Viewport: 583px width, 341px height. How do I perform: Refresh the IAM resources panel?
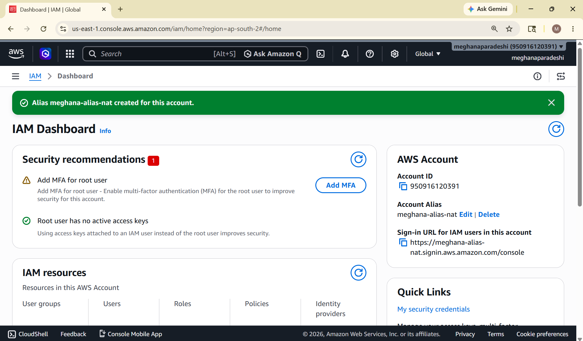coord(358,273)
